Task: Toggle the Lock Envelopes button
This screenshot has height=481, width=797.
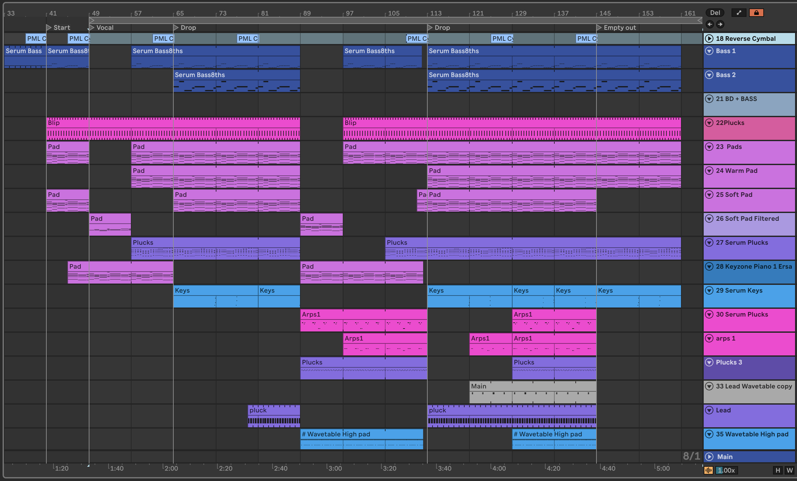Action: pyautogui.click(x=756, y=13)
